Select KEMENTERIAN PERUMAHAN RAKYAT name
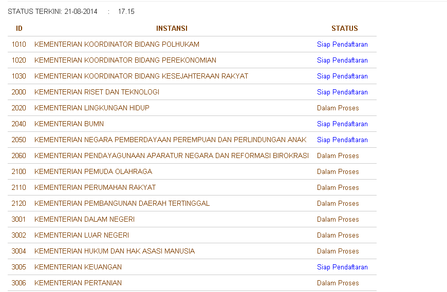This screenshot has width=447, height=292. (95, 188)
